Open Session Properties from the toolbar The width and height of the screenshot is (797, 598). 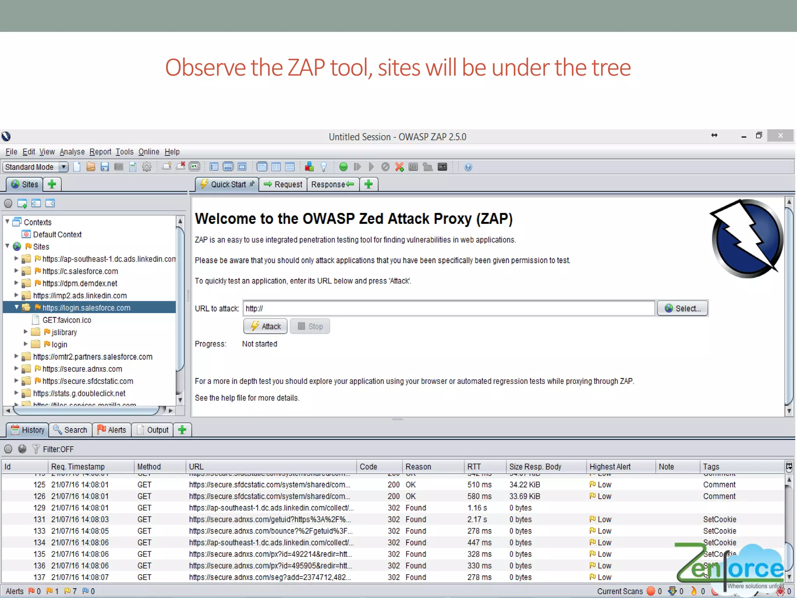[133, 167]
